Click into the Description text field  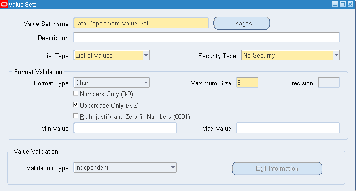(x=206, y=38)
